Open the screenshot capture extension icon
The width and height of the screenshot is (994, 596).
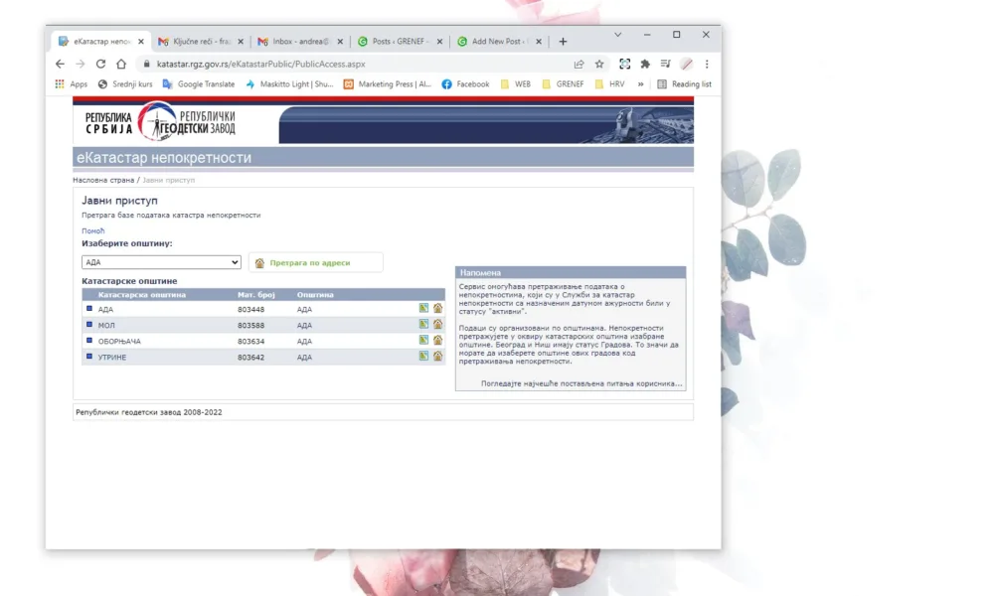[x=624, y=64]
